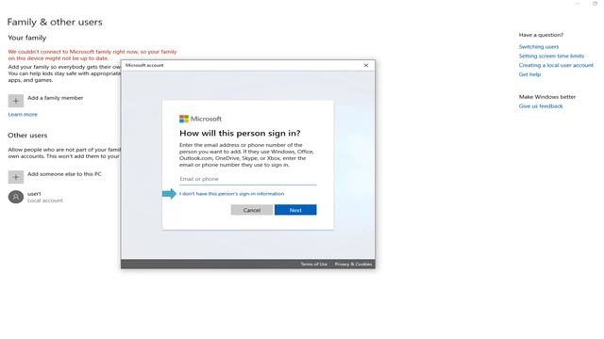Click Give us feedback link
The width and height of the screenshot is (604, 339).
click(x=541, y=106)
